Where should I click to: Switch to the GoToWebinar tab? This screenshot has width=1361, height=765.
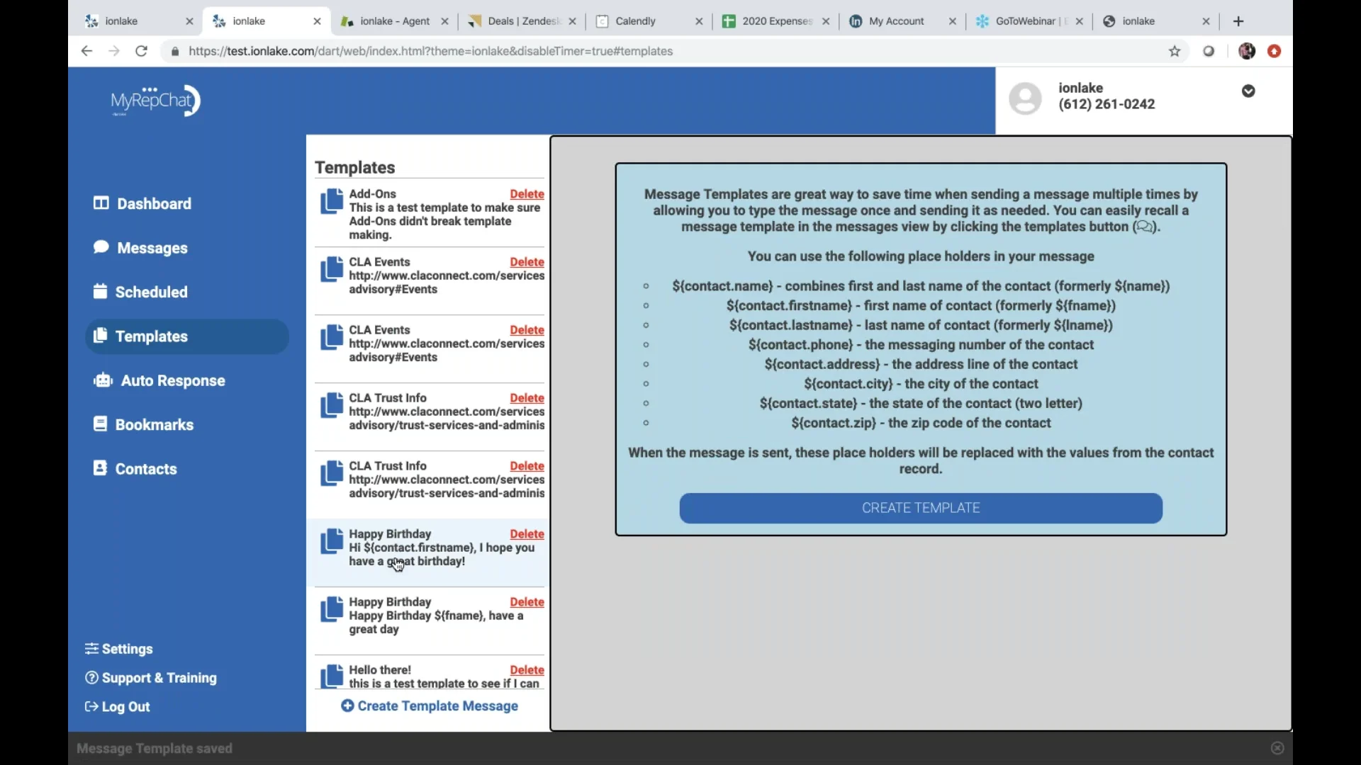click(1029, 21)
